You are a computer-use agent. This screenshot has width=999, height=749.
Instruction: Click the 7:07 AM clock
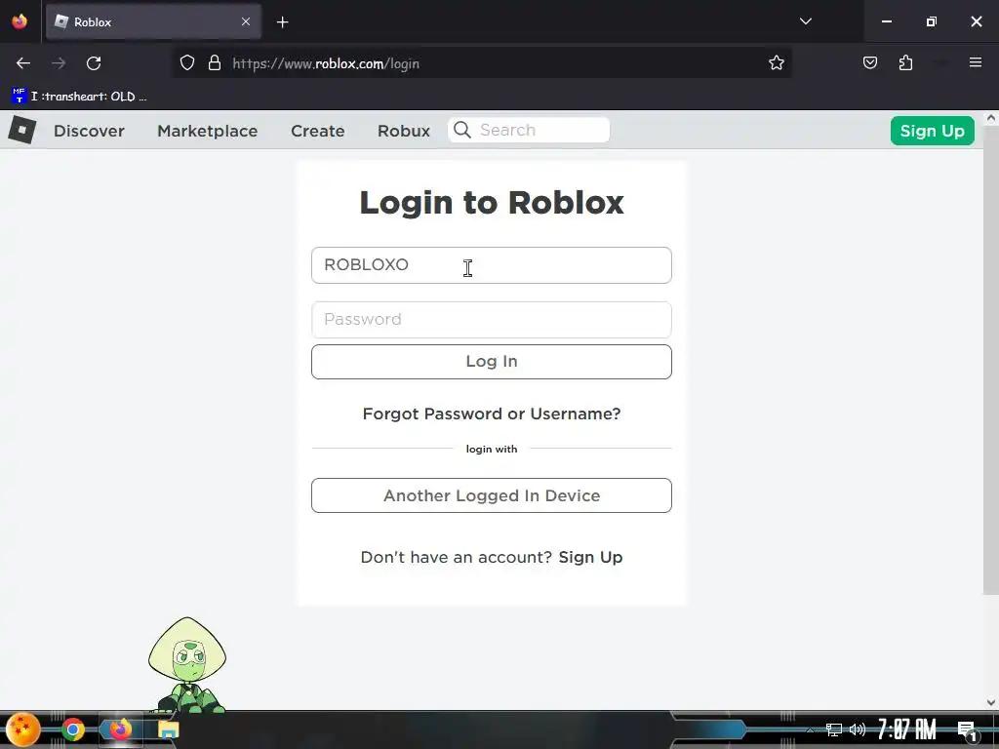pyautogui.click(x=906, y=729)
